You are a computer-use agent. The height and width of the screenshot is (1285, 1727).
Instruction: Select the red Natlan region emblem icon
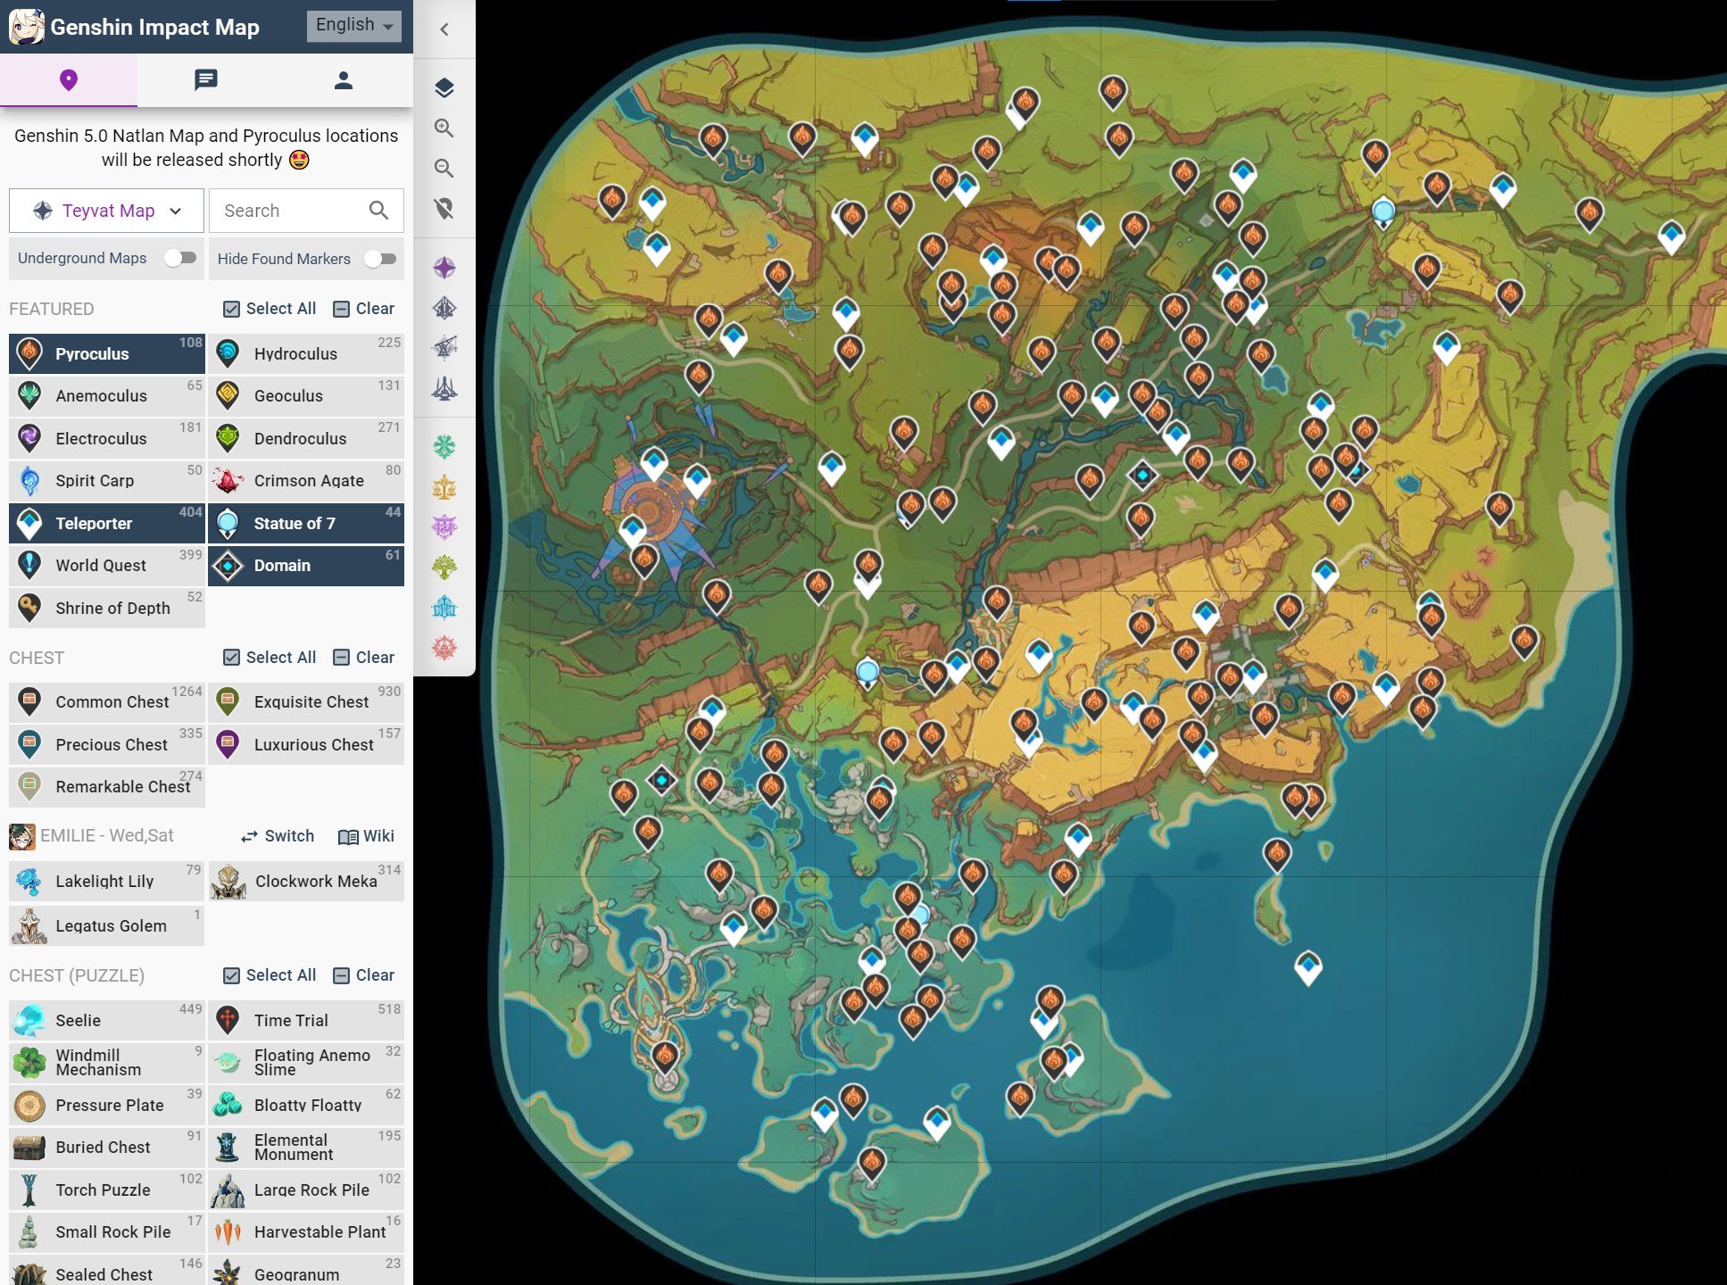pos(444,648)
